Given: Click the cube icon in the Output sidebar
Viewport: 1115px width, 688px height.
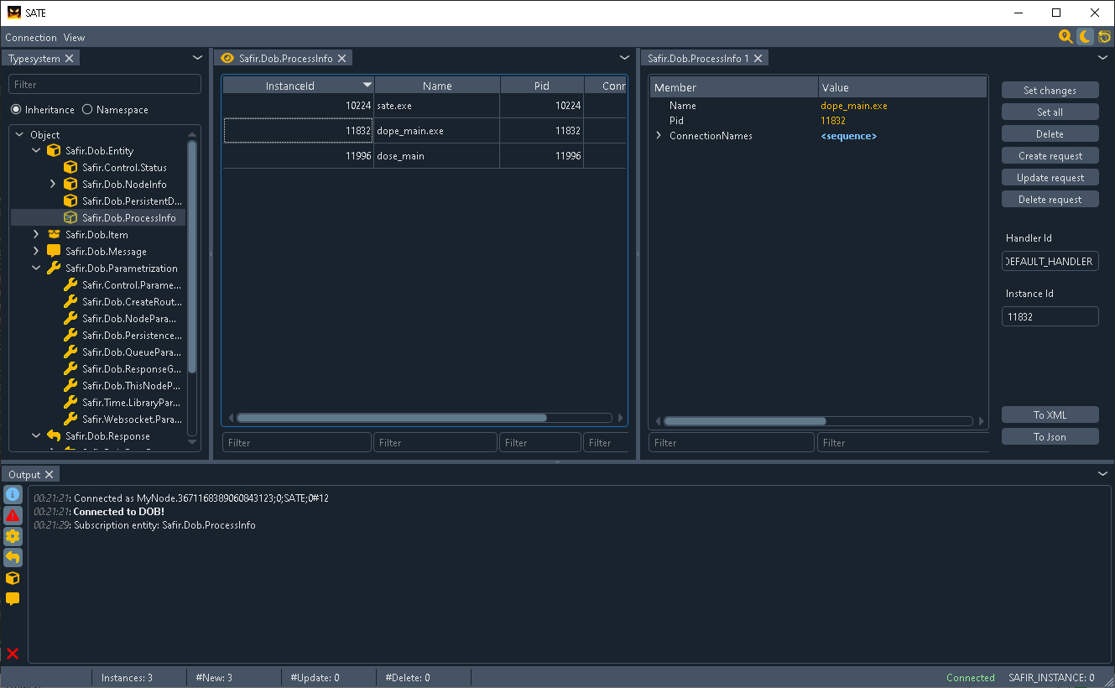Looking at the screenshot, I should pos(12,578).
